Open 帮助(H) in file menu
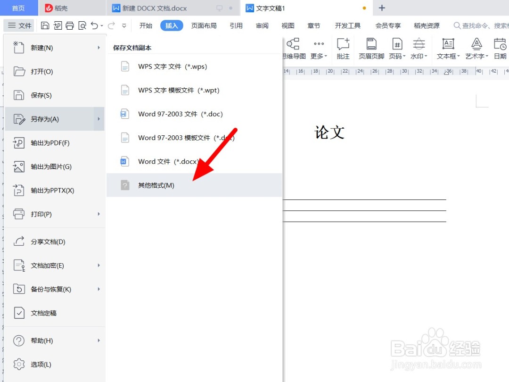Image resolution: width=509 pixels, height=382 pixels. pos(55,340)
